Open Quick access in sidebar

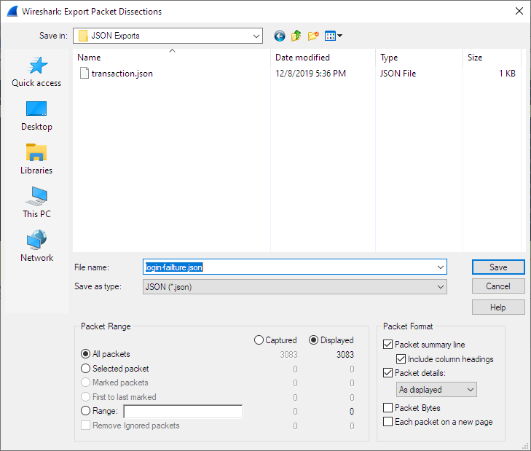[36, 72]
